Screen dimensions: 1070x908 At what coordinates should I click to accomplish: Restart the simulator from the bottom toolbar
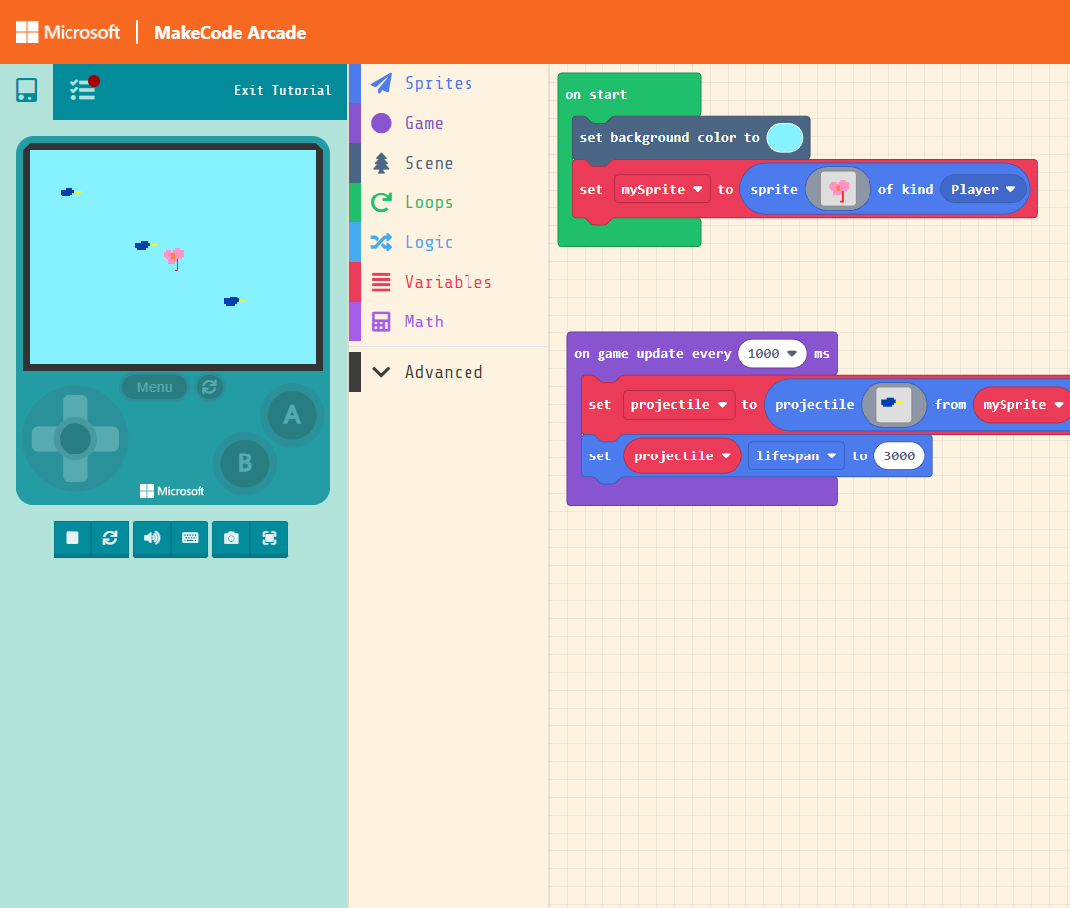110,538
